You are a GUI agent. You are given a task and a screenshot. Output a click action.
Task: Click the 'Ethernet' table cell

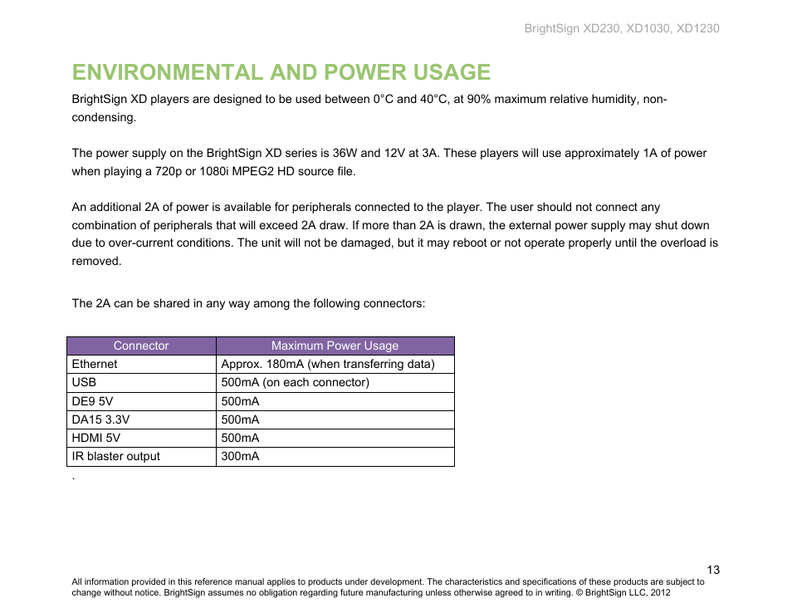tap(141, 365)
